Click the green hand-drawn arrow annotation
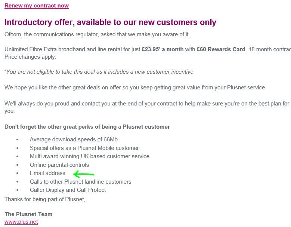The image size is (291, 227). (x=84, y=174)
